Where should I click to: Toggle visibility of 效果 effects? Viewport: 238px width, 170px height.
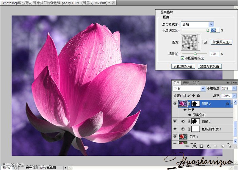pos(185,110)
